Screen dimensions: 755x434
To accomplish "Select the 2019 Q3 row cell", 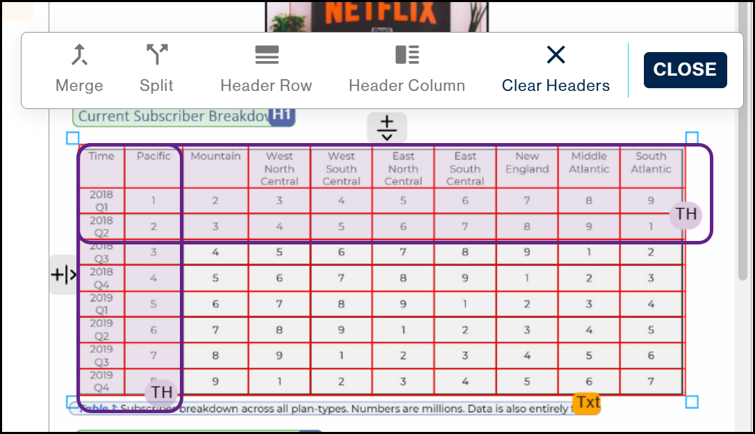I will [101, 356].
